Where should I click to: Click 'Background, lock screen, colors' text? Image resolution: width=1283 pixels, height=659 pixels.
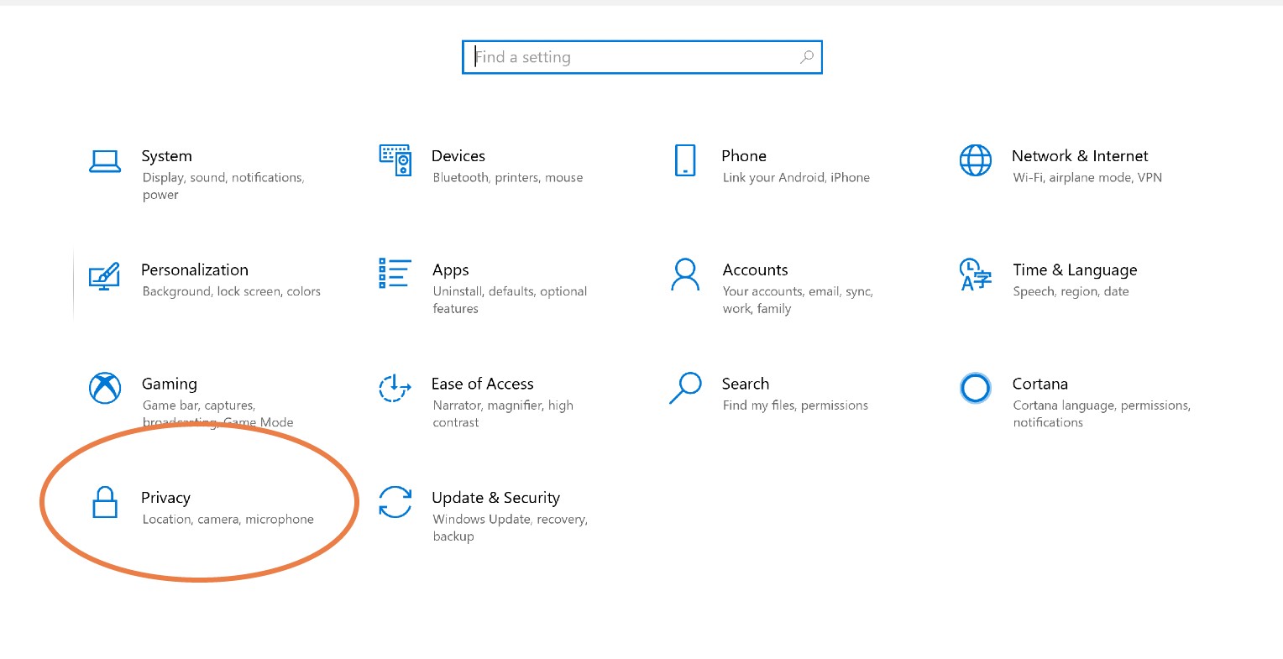point(232,292)
